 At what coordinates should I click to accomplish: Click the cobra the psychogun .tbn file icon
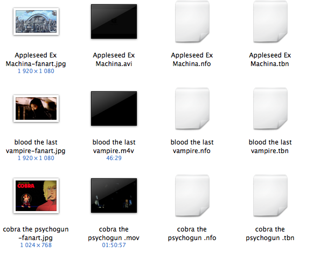point(270,196)
